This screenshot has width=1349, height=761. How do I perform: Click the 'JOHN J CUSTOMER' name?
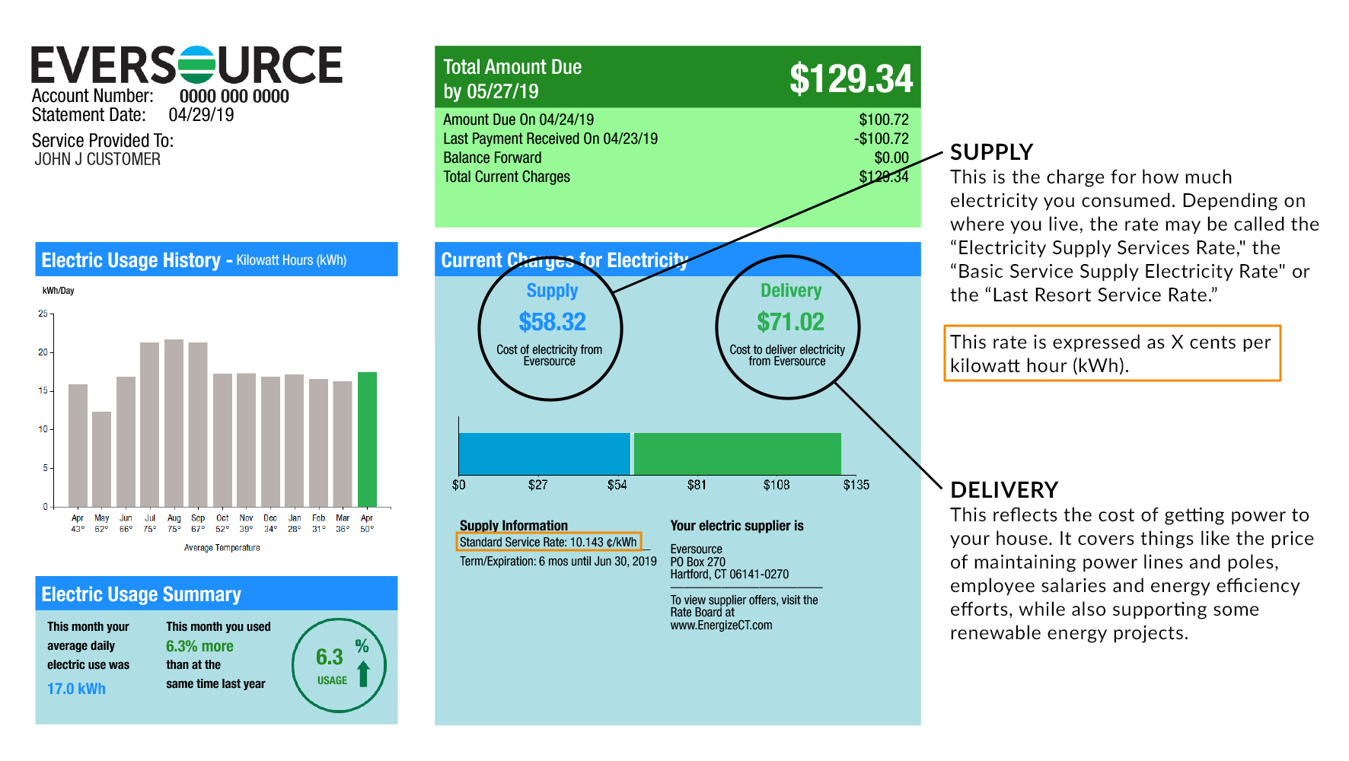[x=97, y=160]
